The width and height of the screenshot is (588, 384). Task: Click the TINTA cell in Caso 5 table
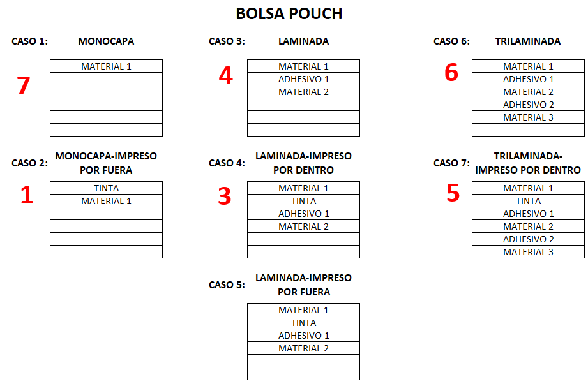pos(303,323)
